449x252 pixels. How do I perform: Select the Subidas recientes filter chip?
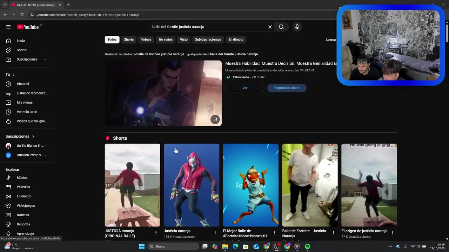pyautogui.click(x=208, y=40)
